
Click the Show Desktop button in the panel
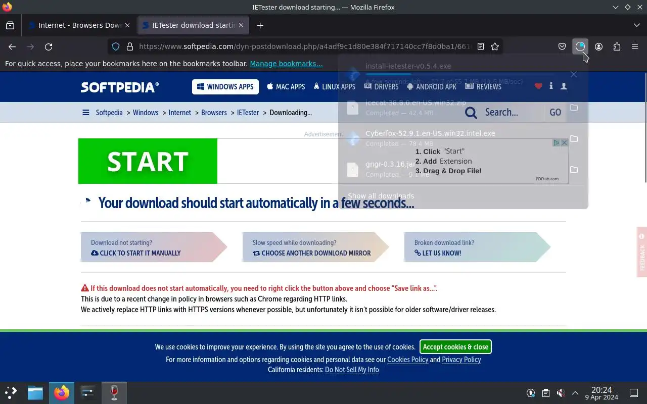(634, 393)
